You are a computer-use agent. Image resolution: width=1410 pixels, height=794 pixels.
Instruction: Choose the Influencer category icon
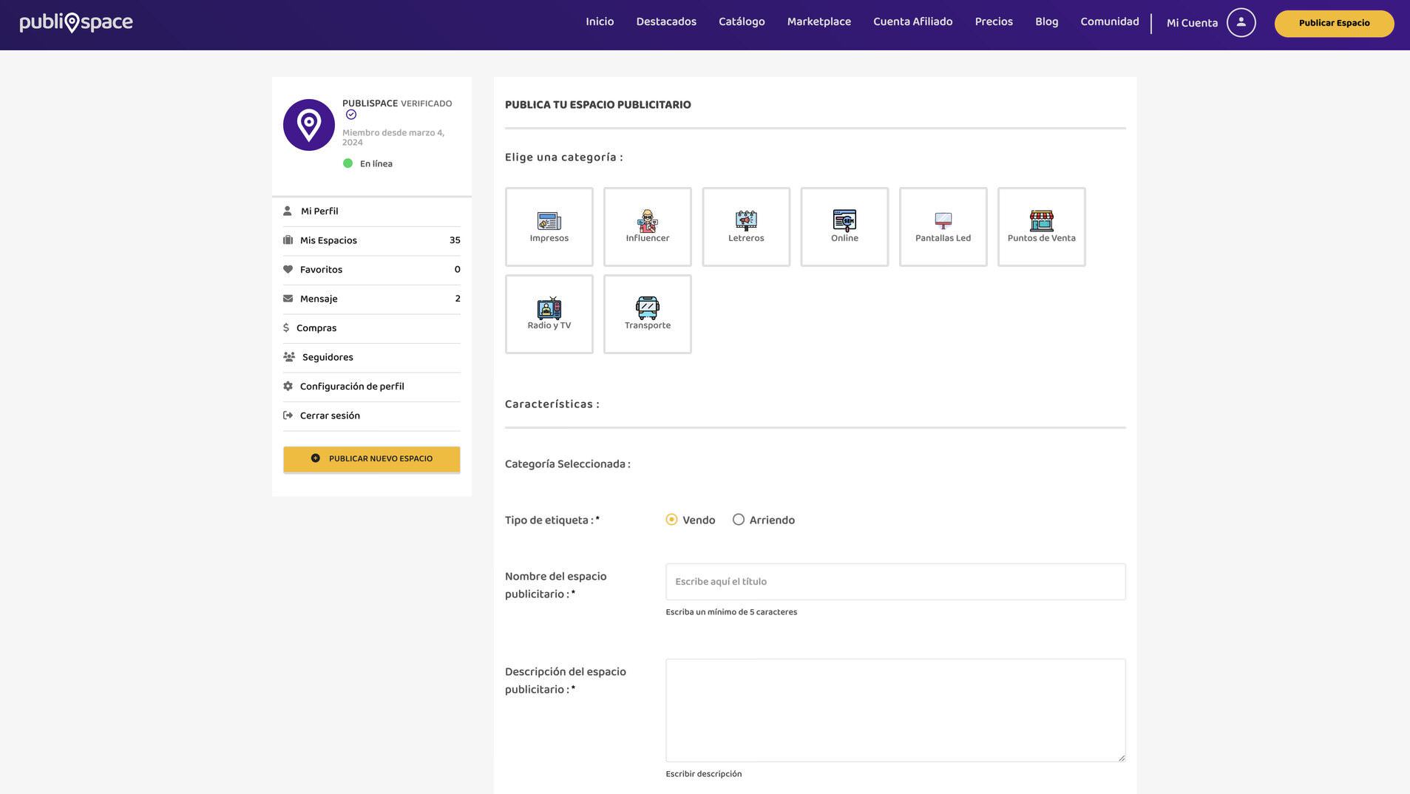[x=648, y=220]
